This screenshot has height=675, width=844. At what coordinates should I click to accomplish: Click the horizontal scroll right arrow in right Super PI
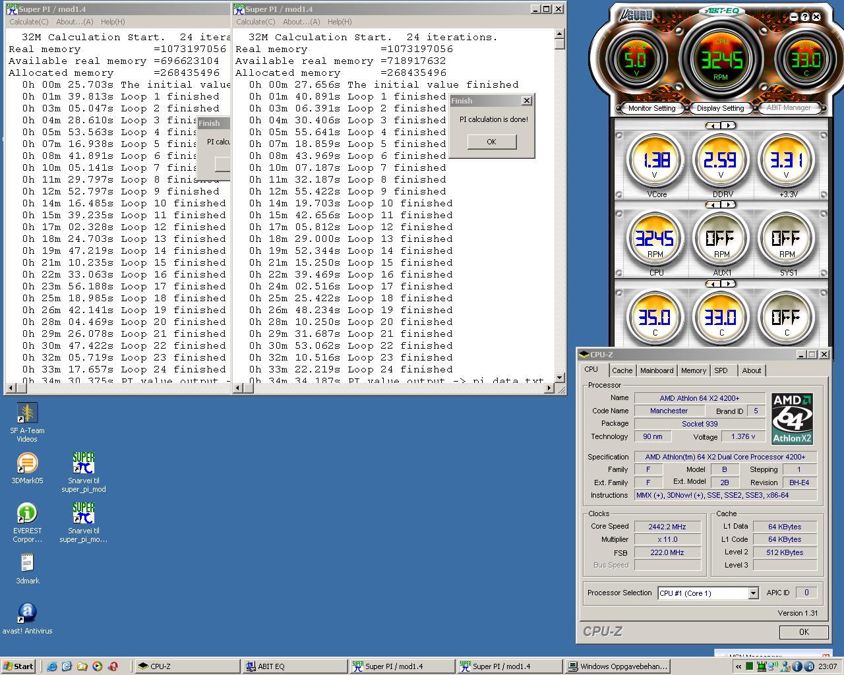click(x=549, y=388)
